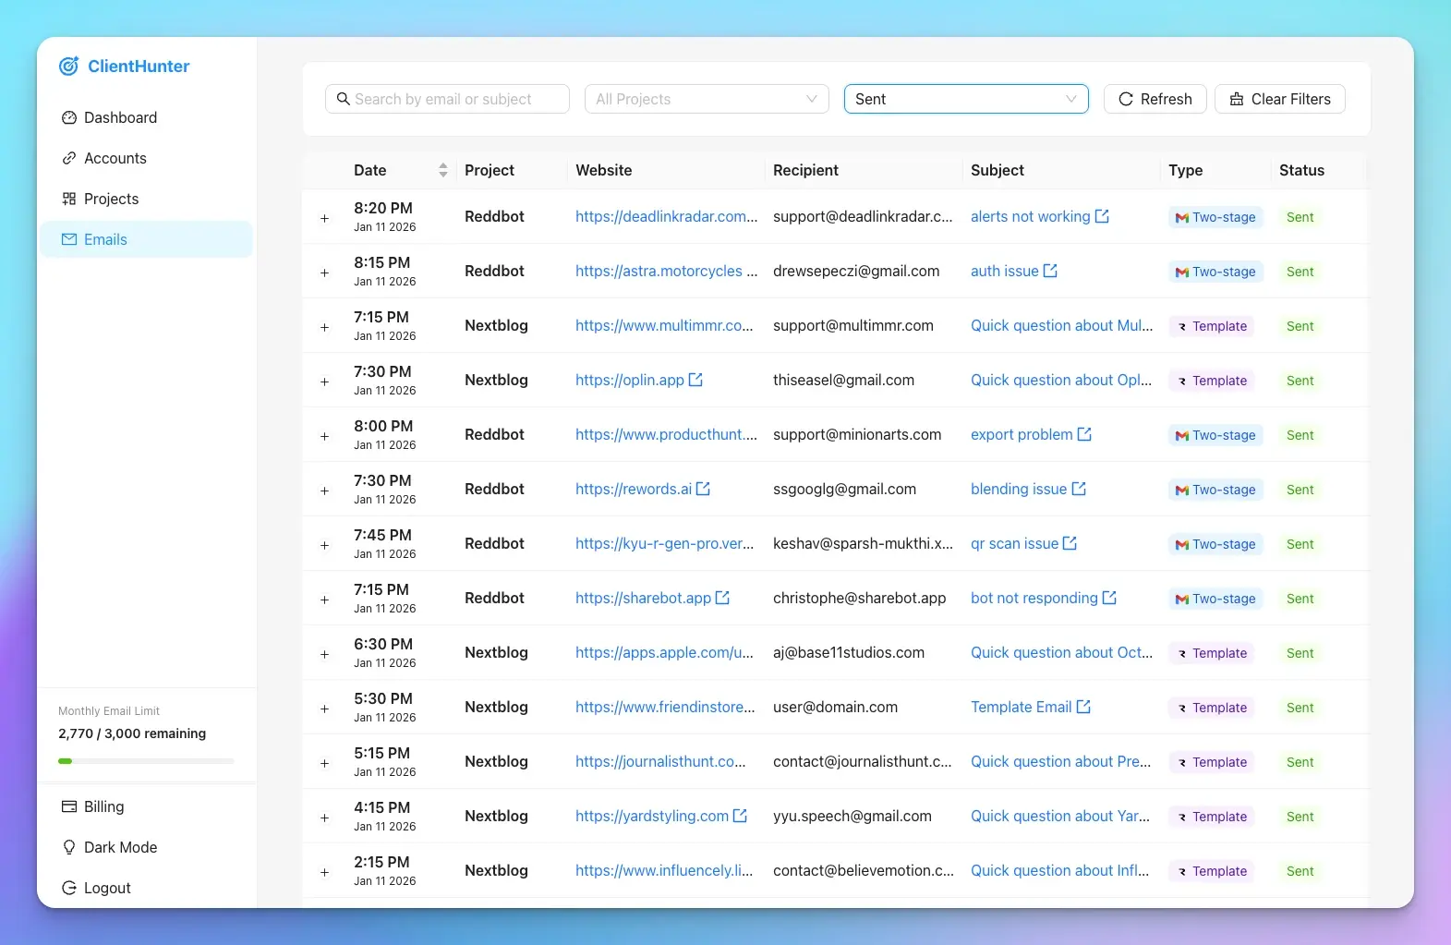Click the monthly email limit progress bar
Screen dimensions: 1451x945
(x=146, y=761)
